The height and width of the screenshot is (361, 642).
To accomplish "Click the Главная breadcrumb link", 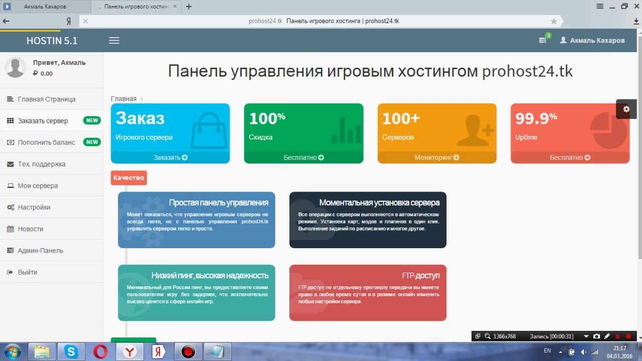I will (x=123, y=99).
